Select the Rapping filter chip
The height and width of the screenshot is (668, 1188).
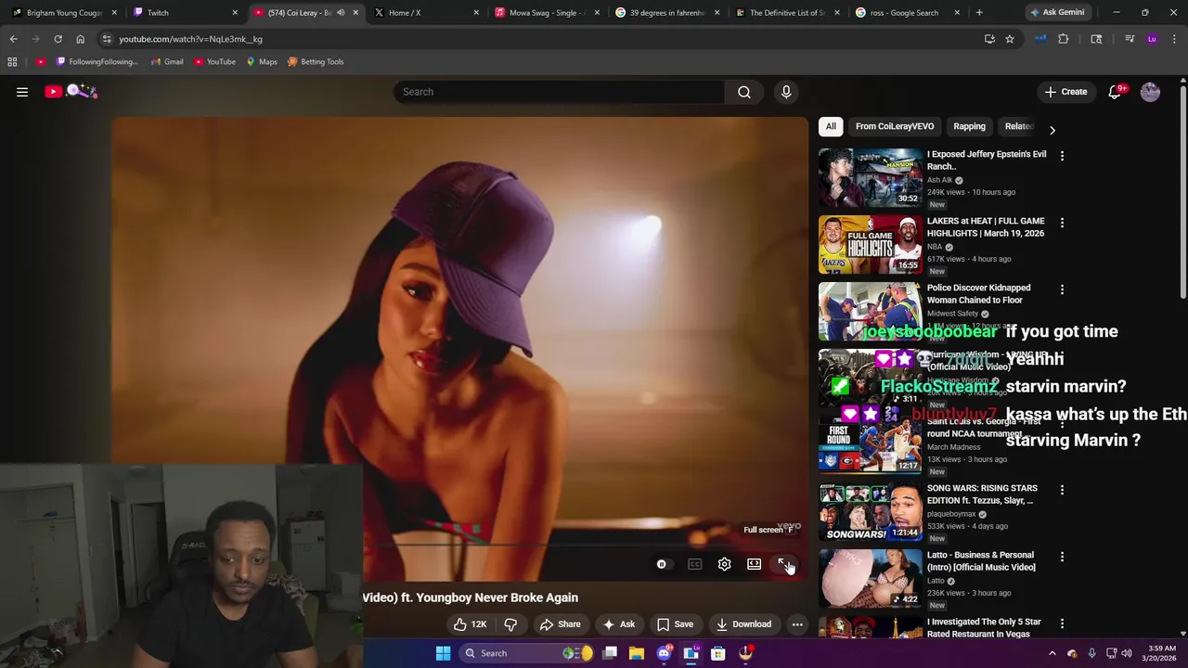(x=969, y=126)
